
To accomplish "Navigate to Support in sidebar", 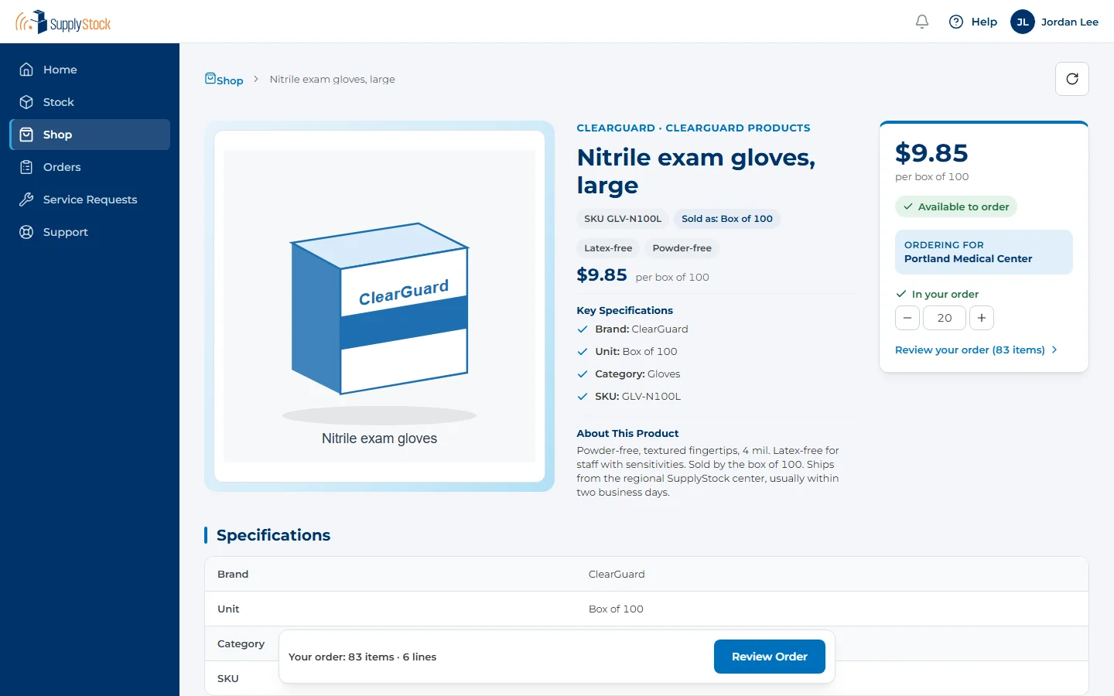I will point(90,232).
